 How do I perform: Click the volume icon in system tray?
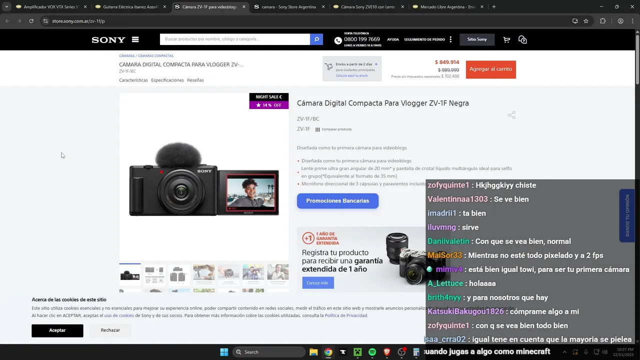pyautogui.click(x=605, y=352)
